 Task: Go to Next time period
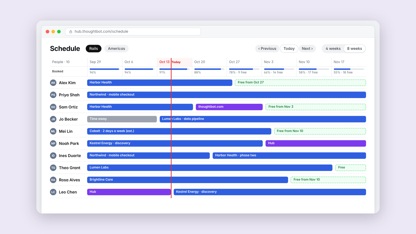(x=307, y=49)
